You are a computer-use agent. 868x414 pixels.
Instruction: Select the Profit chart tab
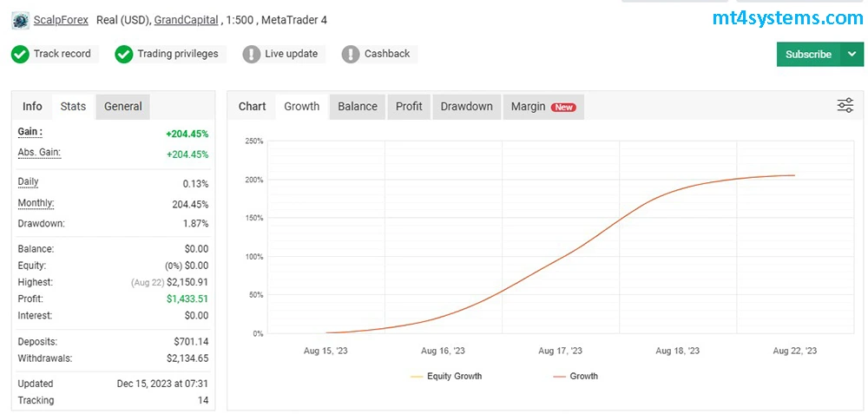(409, 106)
